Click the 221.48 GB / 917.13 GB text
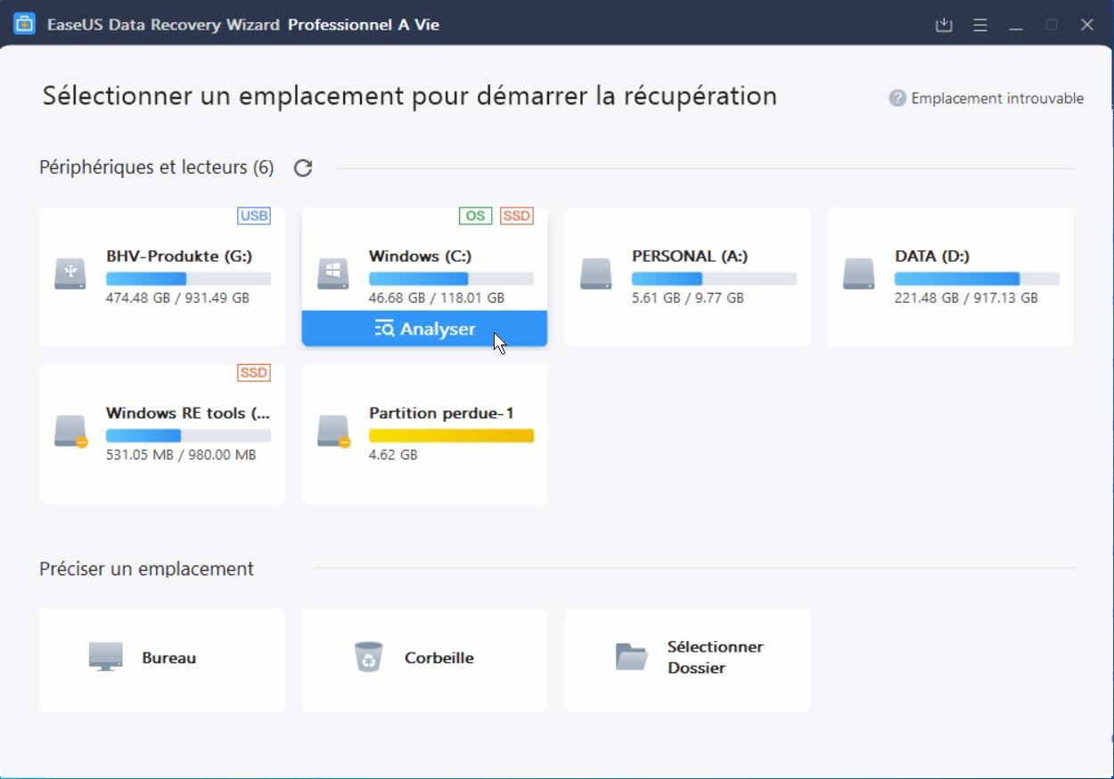Image resolution: width=1114 pixels, height=779 pixels. pyautogui.click(x=966, y=298)
